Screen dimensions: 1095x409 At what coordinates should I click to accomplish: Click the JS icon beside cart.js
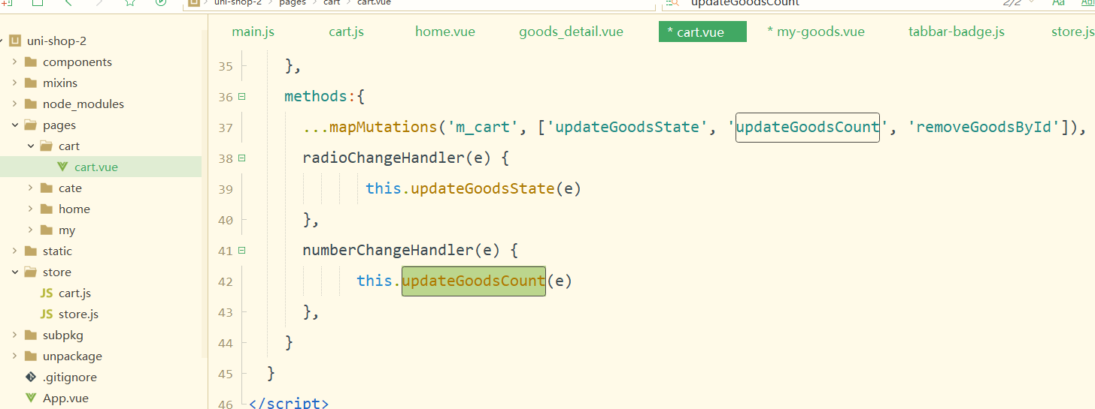(x=47, y=293)
